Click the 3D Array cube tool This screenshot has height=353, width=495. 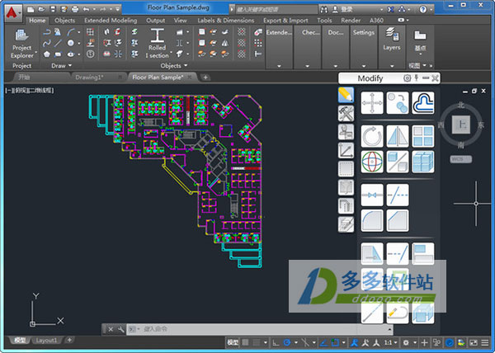(422, 162)
